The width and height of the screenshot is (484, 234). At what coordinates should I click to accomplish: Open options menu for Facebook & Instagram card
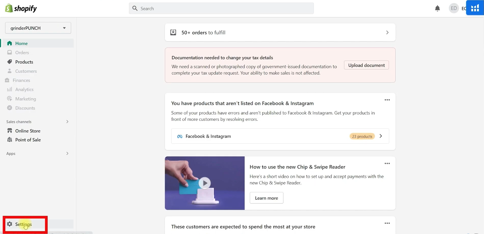tap(387, 100)
